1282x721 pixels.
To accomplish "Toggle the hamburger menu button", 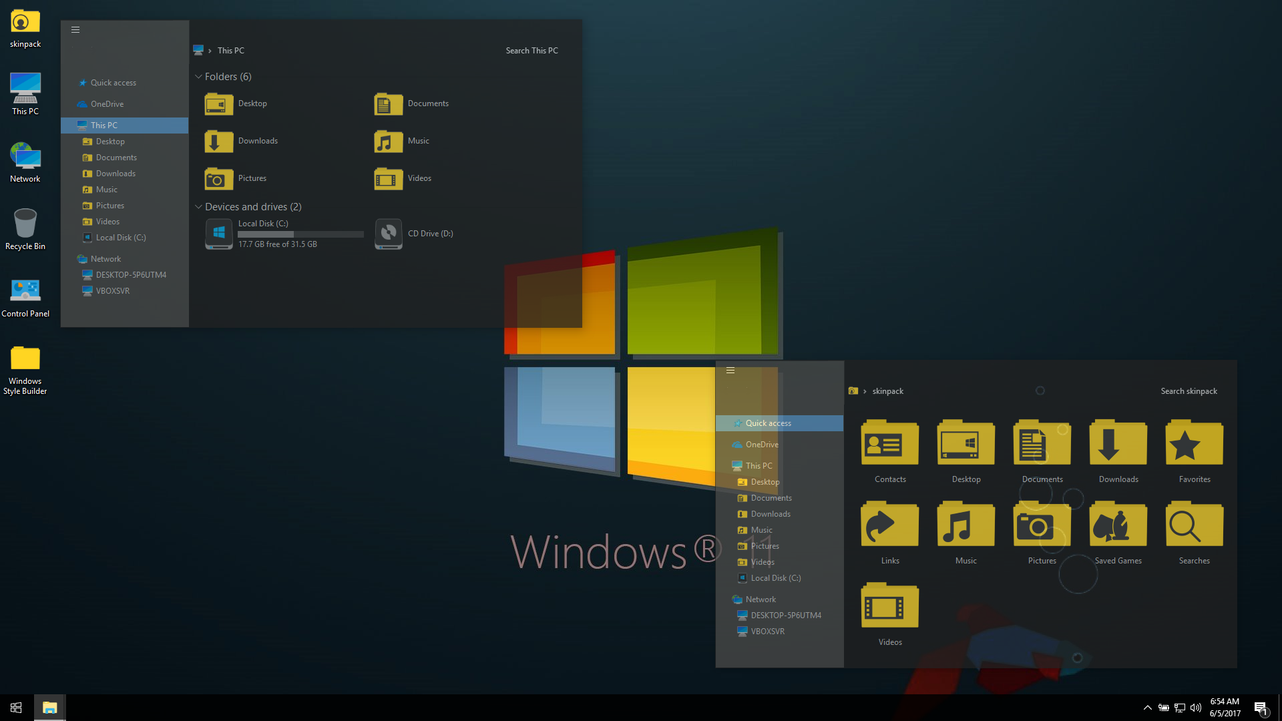I will click(x=75, y=29).
